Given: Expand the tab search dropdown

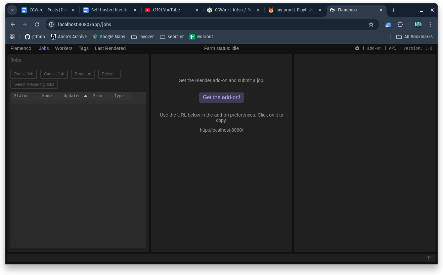Looking at the screenshot, I should 12,10.
